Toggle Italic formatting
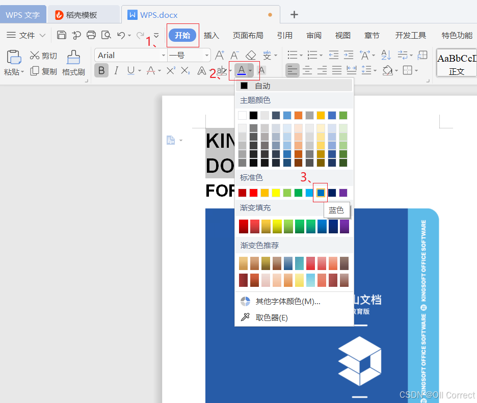The height and width of the screenshot is (403, 477). pyautogui.click(x=116, y=70)
